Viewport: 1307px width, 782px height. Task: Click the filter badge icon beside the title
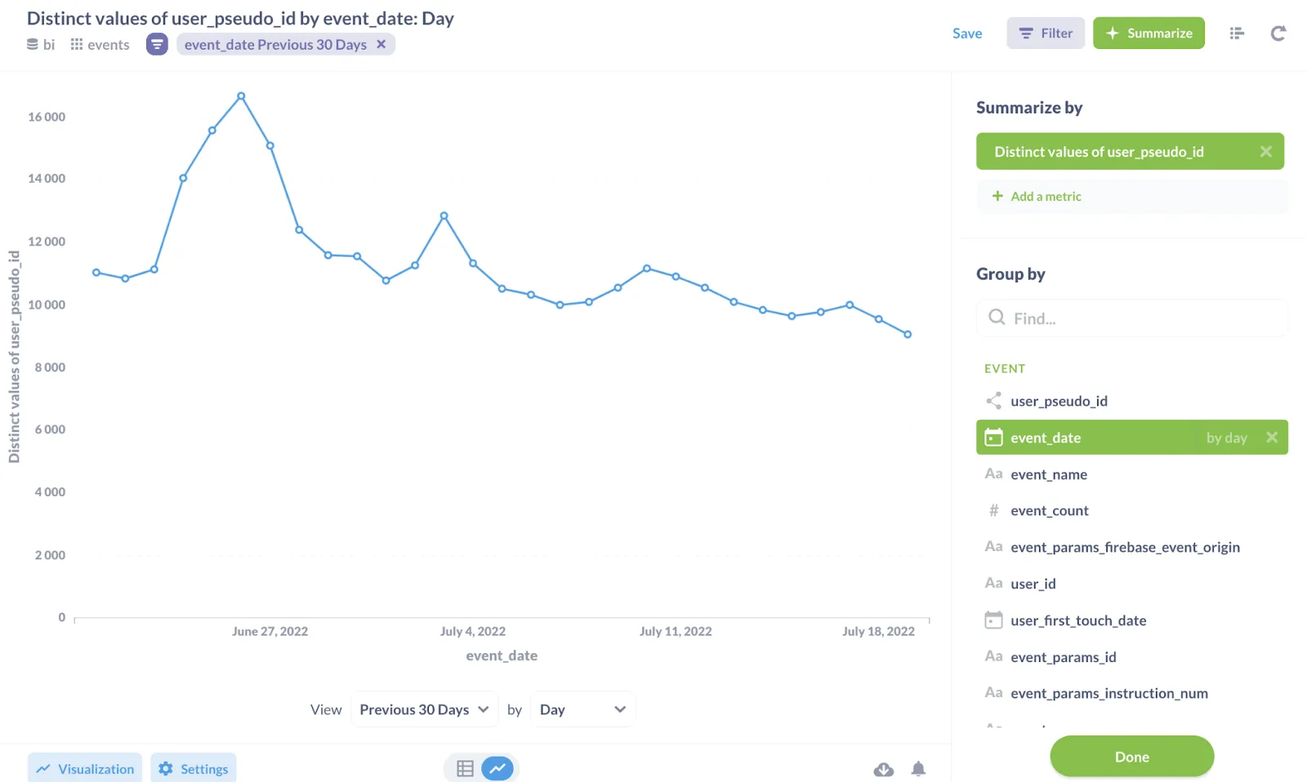(156, 44)
